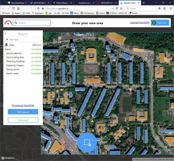
Task: Click the PDF report button
Action: coord(23,112)
